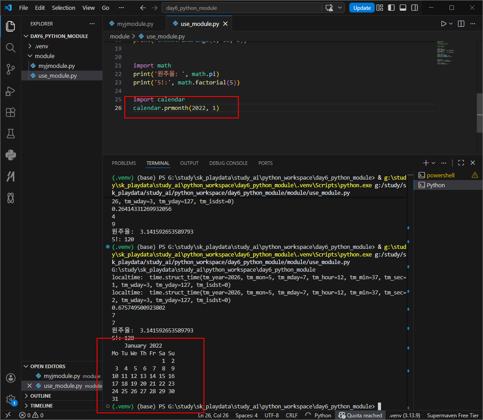Click the Remote window status bar icon
The height and width of the screenshot is (420, 483).
coord(8,415)
